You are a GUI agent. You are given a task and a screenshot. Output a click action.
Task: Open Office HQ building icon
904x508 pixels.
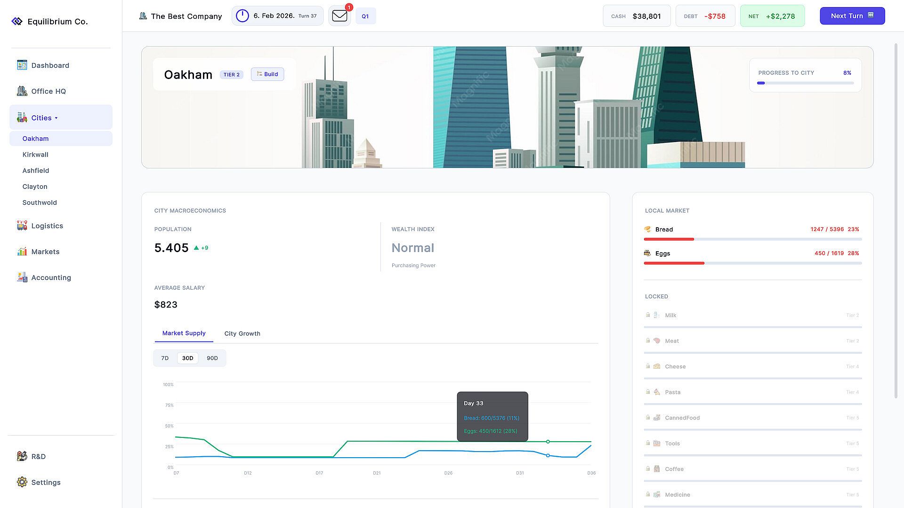[22, 91]
